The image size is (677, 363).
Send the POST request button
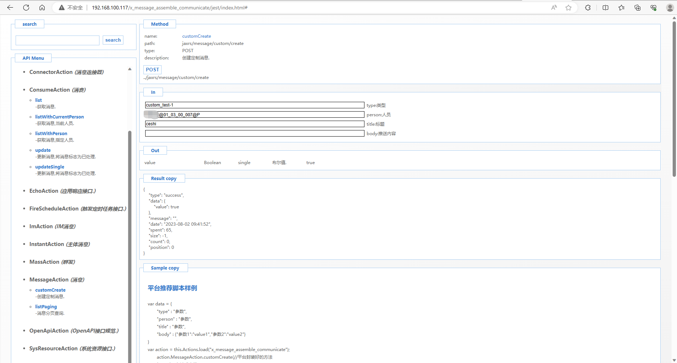click(x=152, y=70)
